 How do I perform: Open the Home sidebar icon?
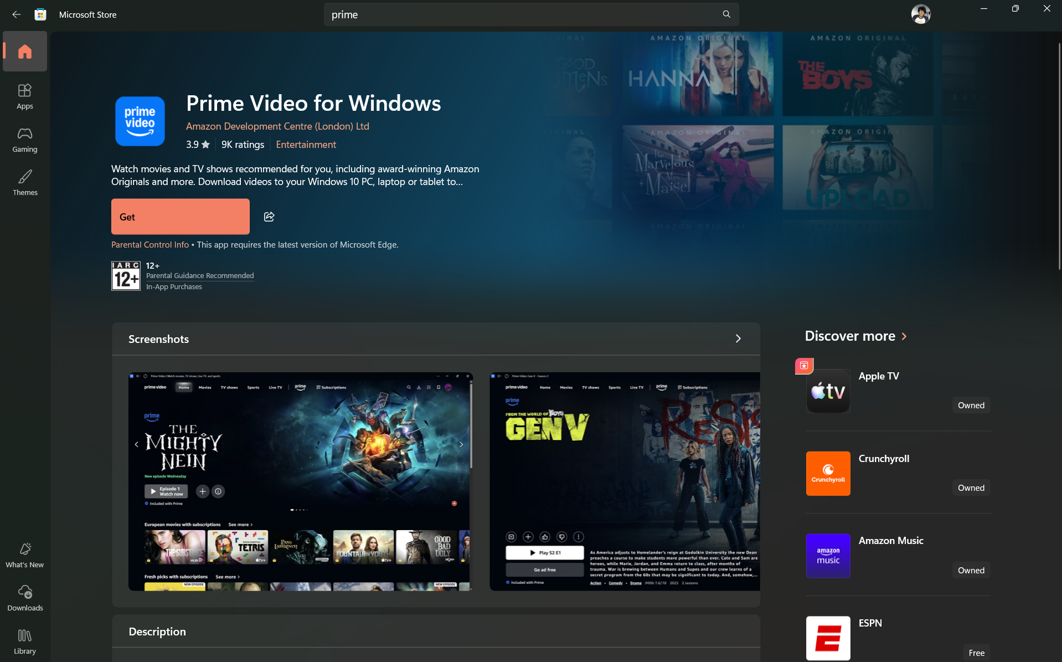pos(25,52)
